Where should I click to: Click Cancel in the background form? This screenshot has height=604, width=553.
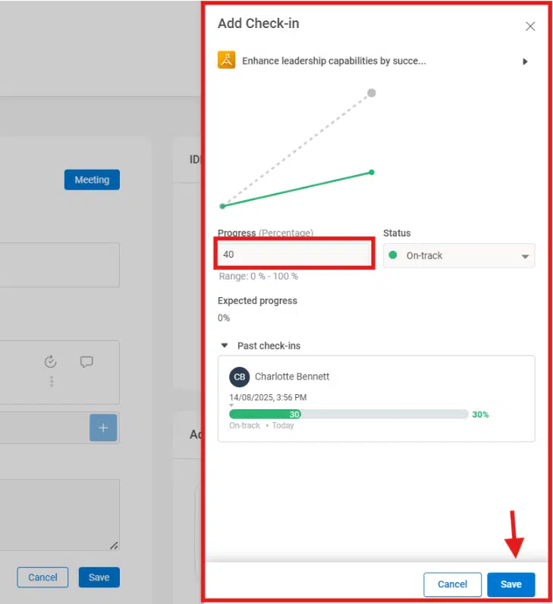tap(42, 577)
